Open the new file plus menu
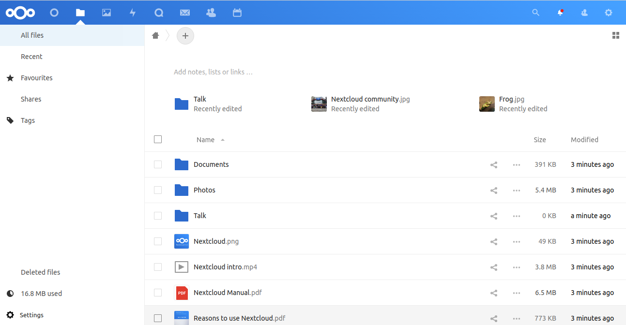The width and height of the screenshot is (626, 325). tap(185, 36)
